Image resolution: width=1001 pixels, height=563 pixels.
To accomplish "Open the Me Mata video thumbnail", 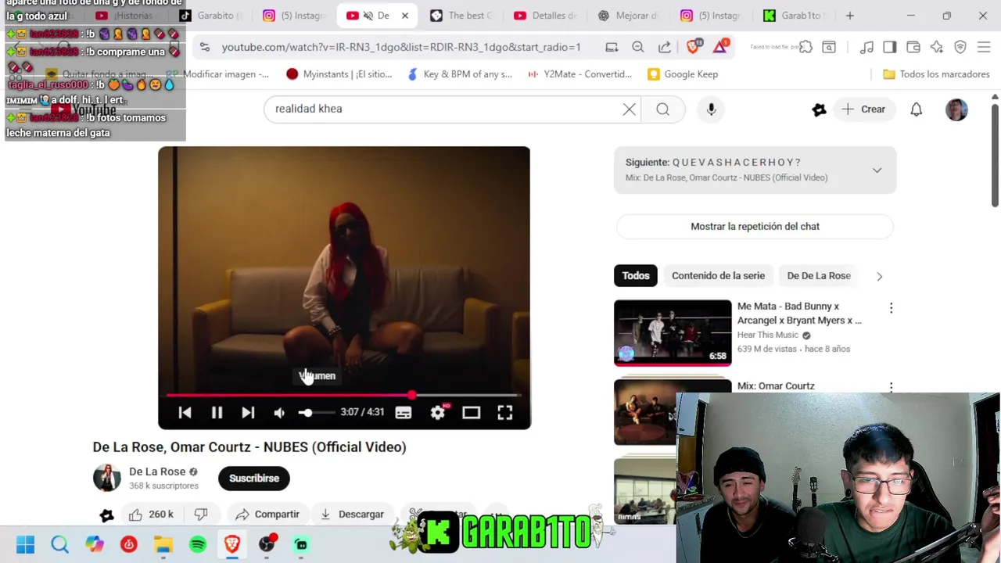I will [x=673, y=333].
